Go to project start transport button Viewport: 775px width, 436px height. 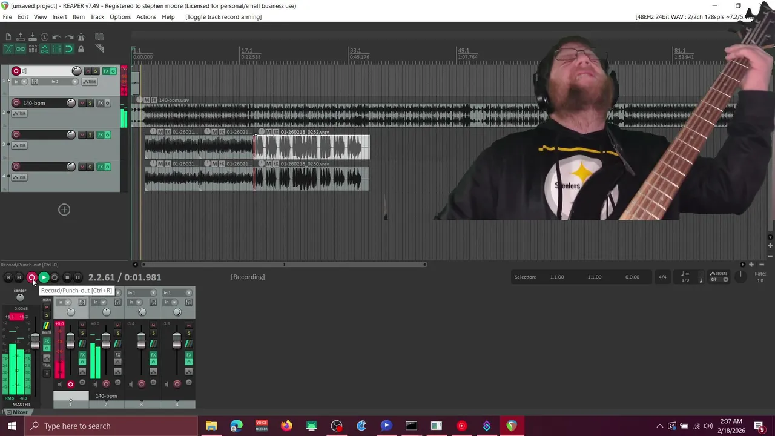8,277
